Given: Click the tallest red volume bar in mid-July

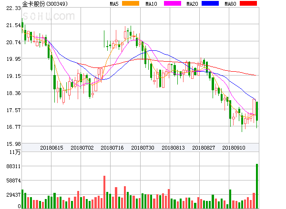Looking at the screenshot, I should (104, 192).
